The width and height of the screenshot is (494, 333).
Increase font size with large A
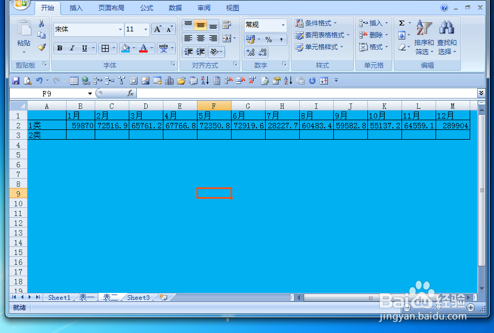(157, 29)
